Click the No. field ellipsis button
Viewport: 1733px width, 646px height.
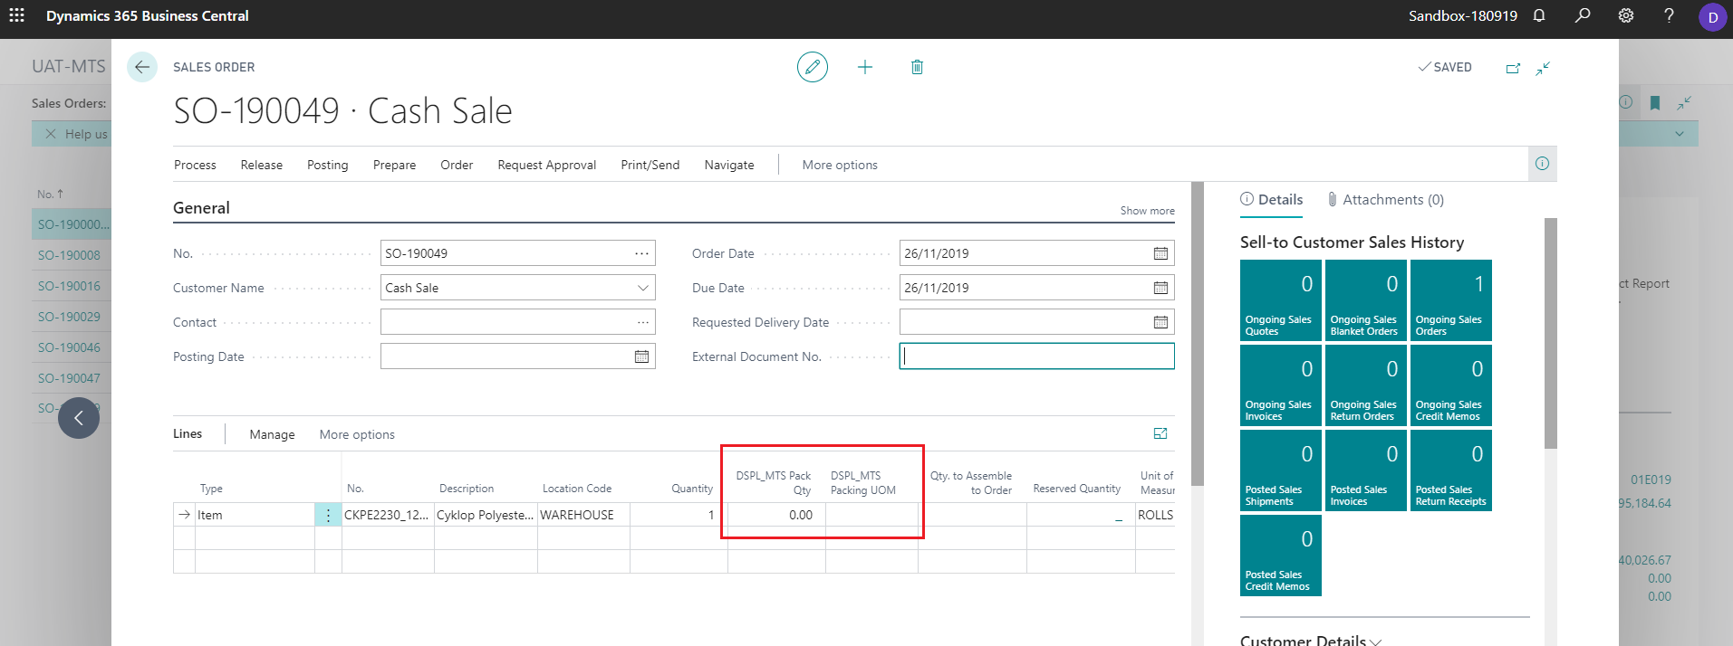point(641,253)
